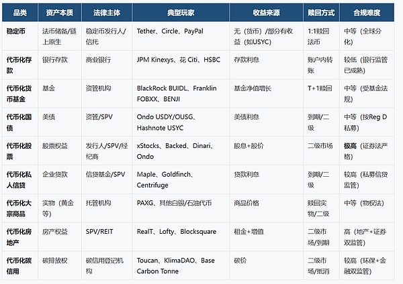Click the 赎回方式 column header
The image size is (403, 284).
[x=321, y=12]
